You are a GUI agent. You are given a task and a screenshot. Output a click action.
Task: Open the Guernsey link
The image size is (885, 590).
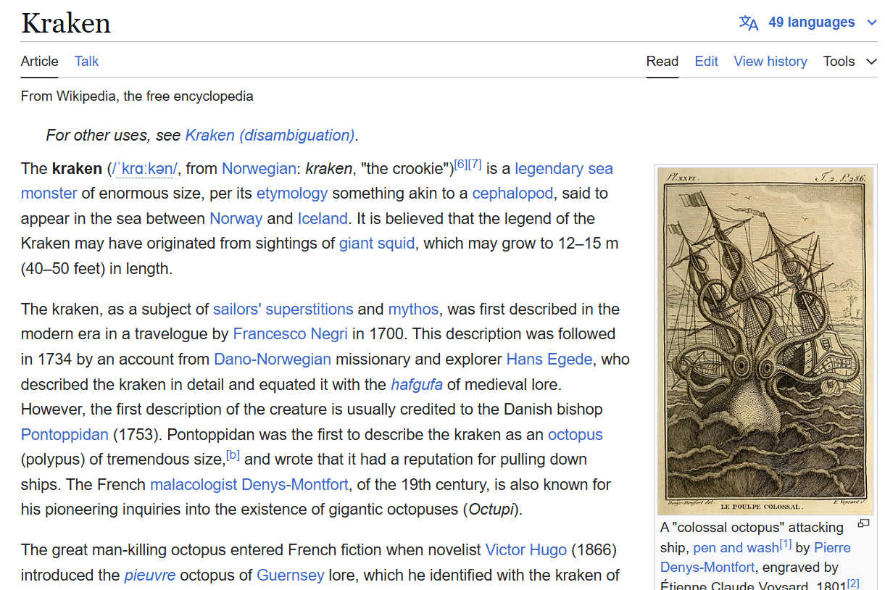point(291,576)
